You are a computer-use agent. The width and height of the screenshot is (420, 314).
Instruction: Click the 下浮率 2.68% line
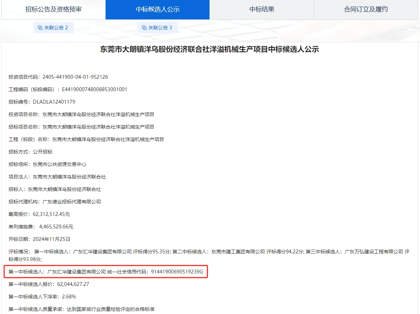(42, 297)
